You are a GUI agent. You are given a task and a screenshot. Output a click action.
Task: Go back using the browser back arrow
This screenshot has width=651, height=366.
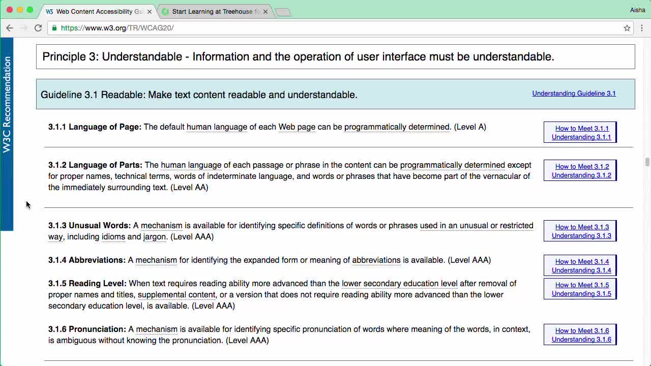(10, 28)
